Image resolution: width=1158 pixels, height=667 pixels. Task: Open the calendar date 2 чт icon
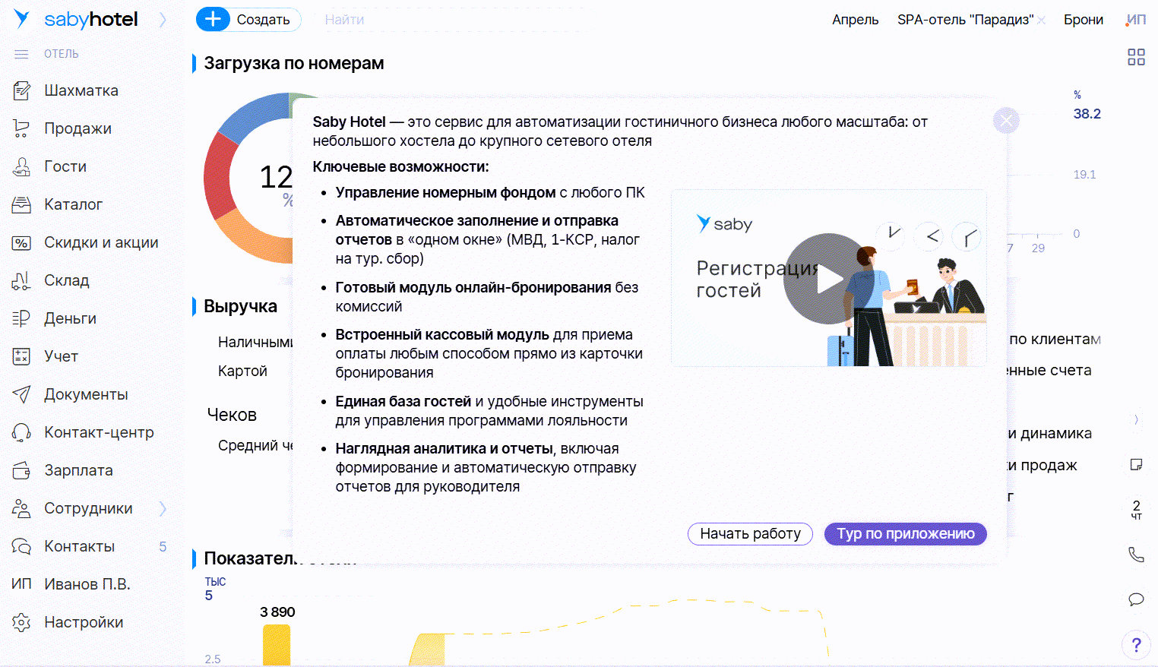(x=1136, y=510)
